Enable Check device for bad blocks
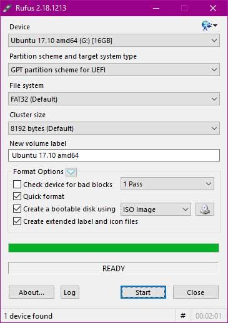This screenshot has width=228, height=323. point(17,184)
